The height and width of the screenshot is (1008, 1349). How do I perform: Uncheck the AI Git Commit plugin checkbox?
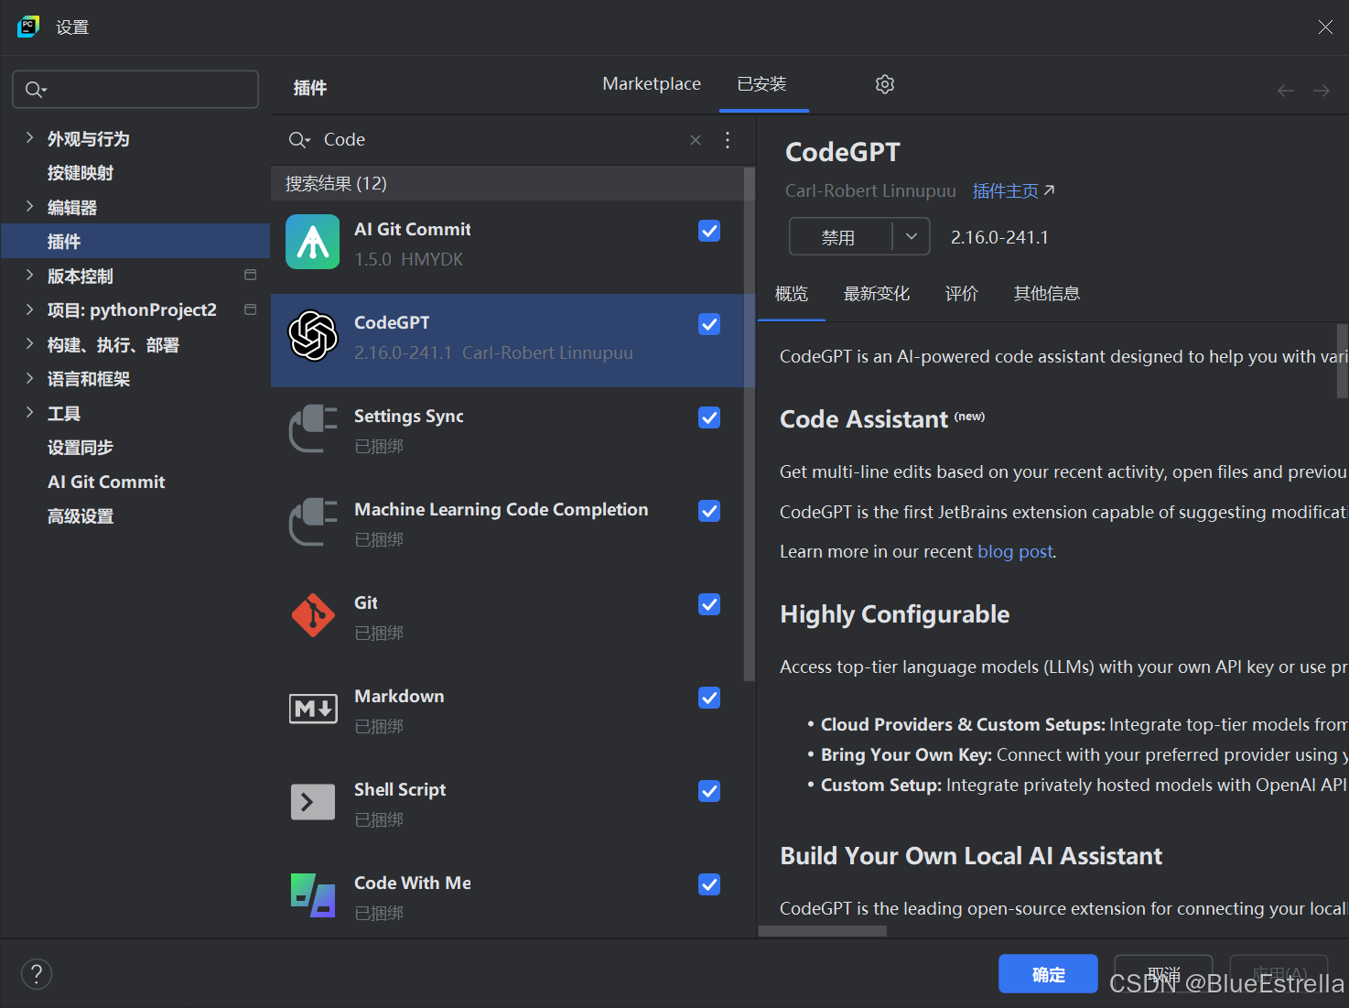709,231
